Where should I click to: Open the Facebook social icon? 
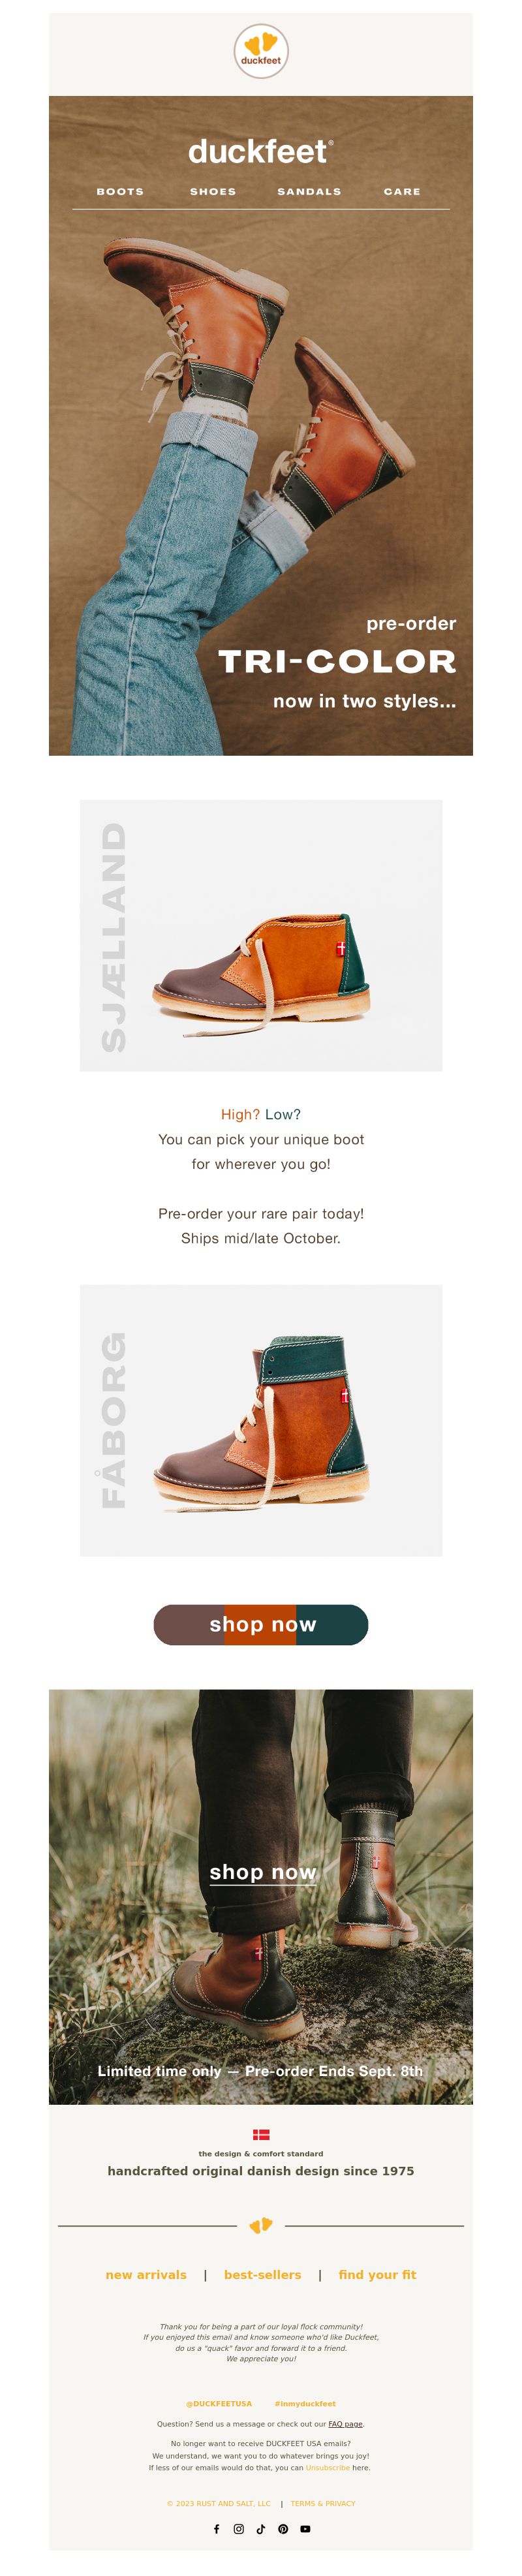coord(217,2528)
